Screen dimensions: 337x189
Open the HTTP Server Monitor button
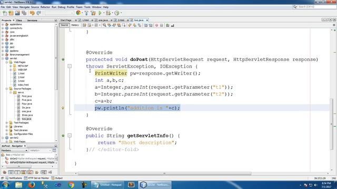[36, 178]
